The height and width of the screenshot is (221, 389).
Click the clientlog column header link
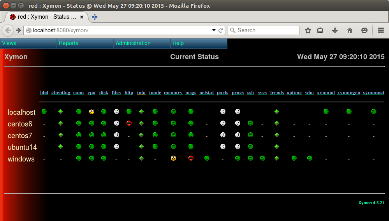(61, 93)
